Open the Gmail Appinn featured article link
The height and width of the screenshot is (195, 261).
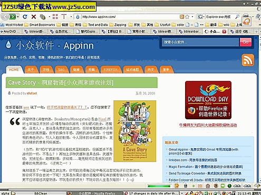(204, 151)
